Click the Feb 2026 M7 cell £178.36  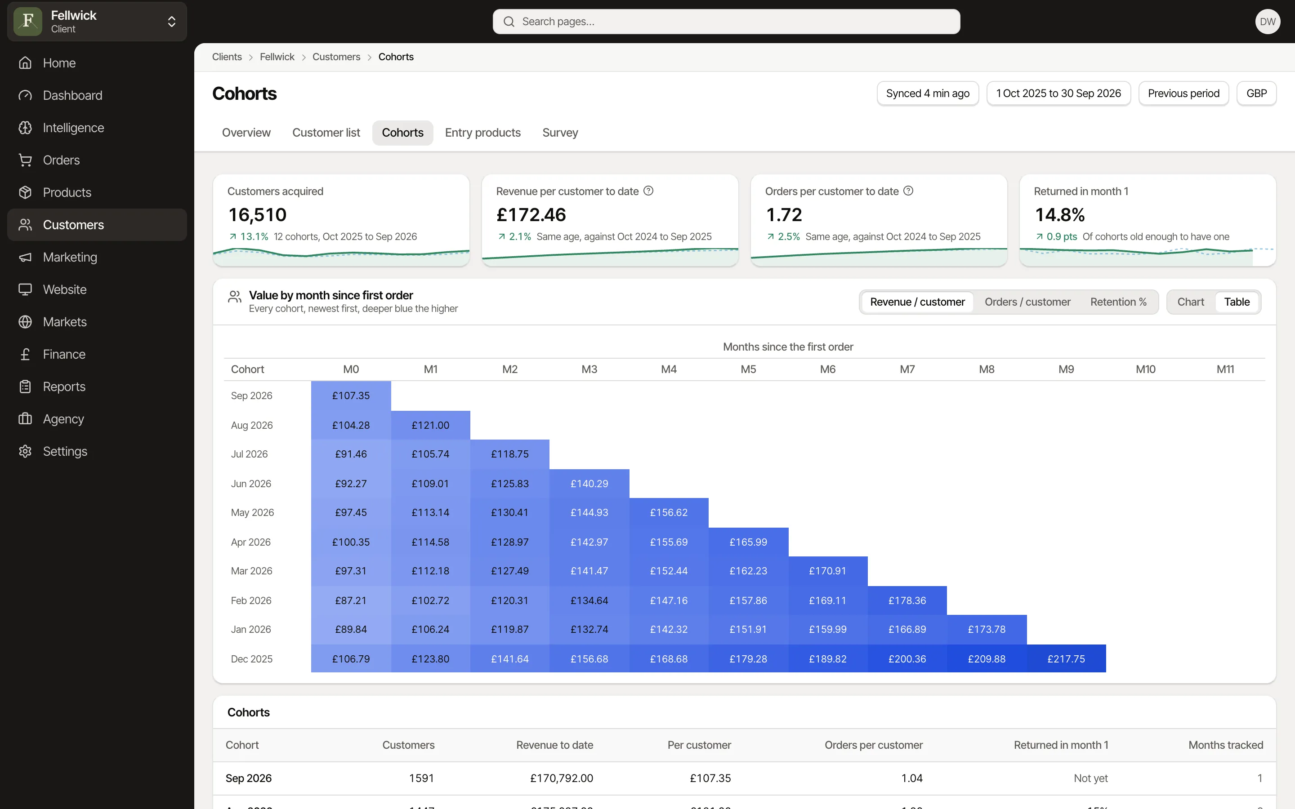click(x=907, y=601)
